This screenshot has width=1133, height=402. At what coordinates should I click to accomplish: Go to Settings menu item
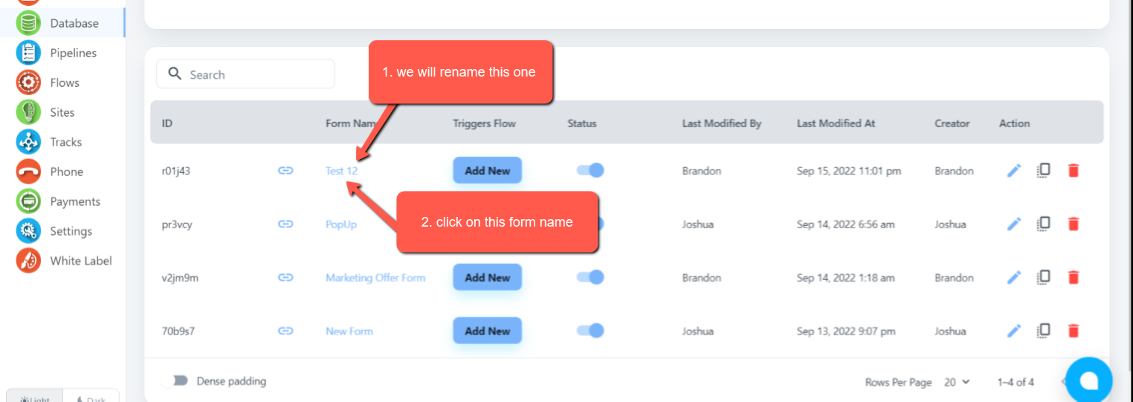pyautogui.click(x=71, y=231)
